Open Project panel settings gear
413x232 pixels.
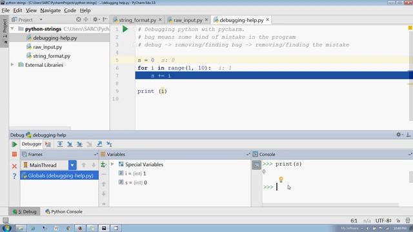click(96, 19)
